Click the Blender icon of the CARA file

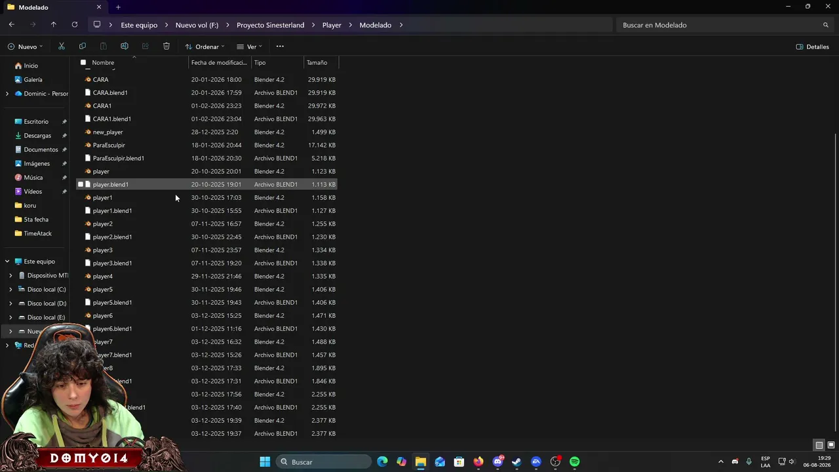pyautogui.click(x=88, y=79)
